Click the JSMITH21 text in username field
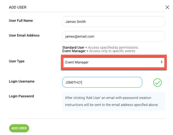 [73, 82]
